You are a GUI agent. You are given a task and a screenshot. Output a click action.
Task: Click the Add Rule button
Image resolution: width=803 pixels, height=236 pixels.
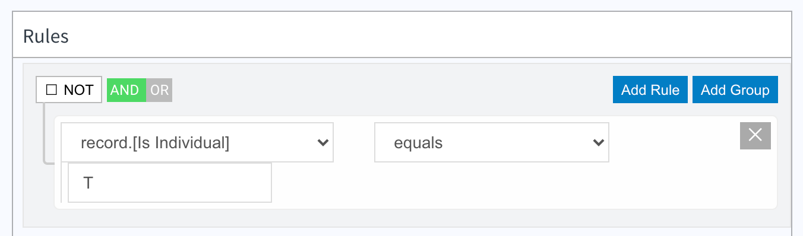pos(650,90)
